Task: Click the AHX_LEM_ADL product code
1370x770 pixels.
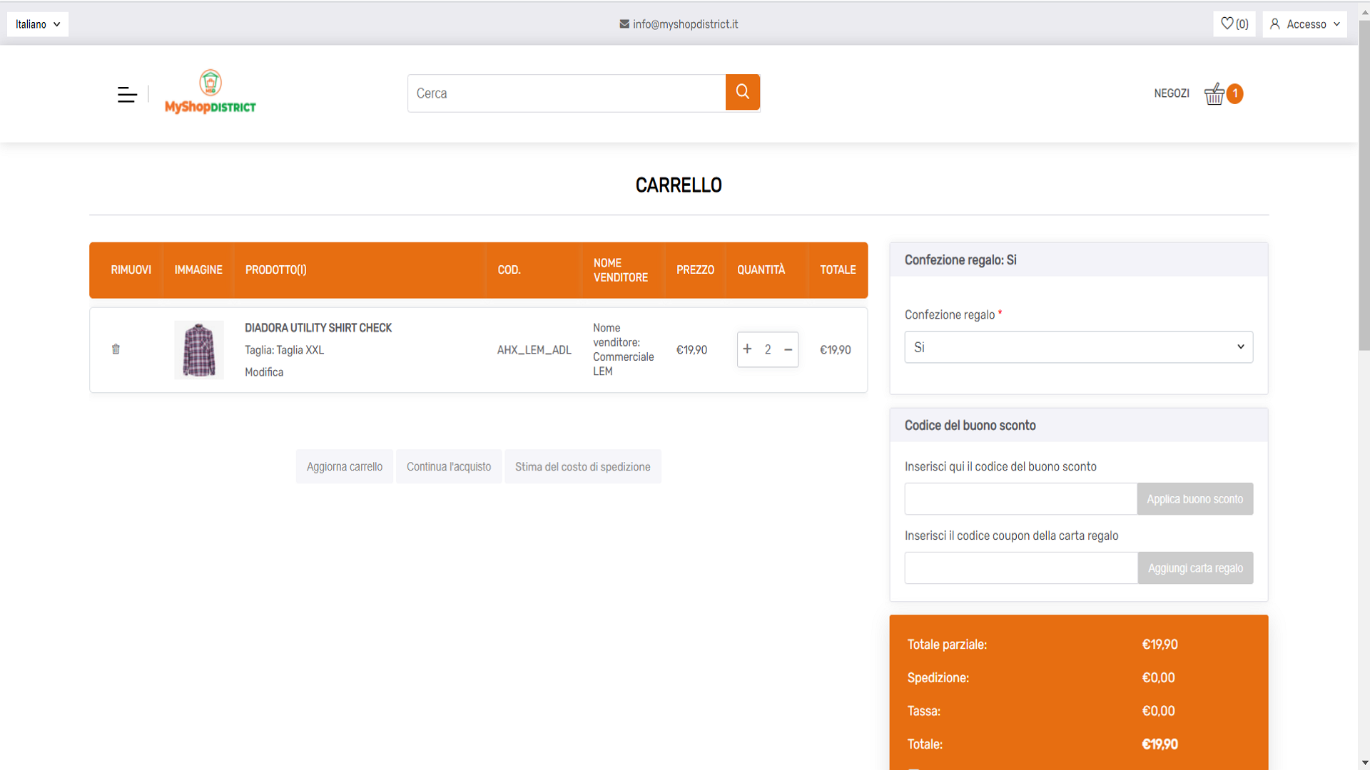Action: pos(534,350)
